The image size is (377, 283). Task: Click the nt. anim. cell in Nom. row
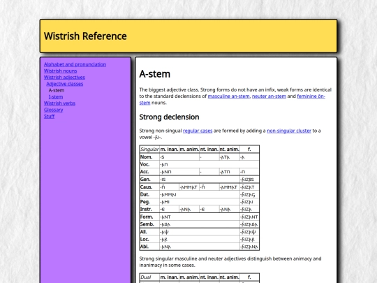point(230,157)
